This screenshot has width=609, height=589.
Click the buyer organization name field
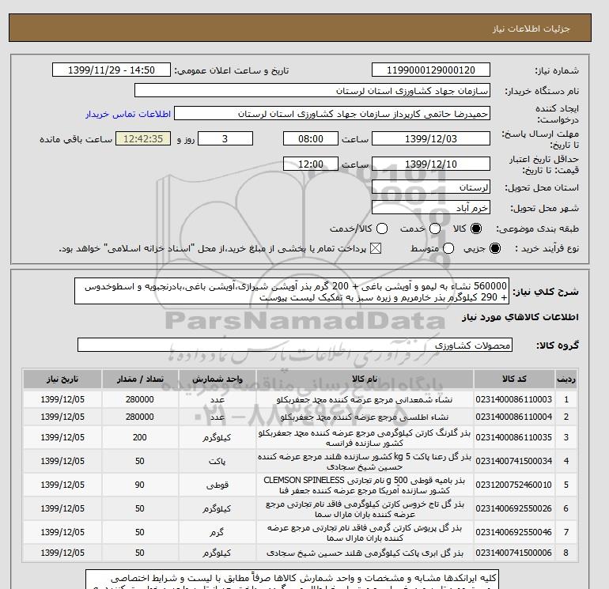point(312,90)
